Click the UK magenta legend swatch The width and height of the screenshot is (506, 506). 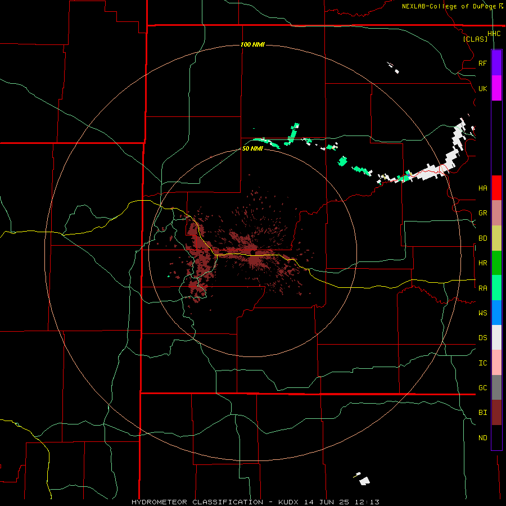(x=496, y=88)
